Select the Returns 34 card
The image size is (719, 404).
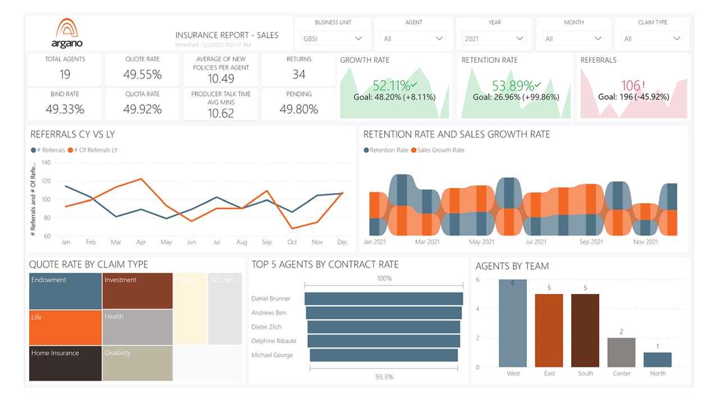coord(299,70)
